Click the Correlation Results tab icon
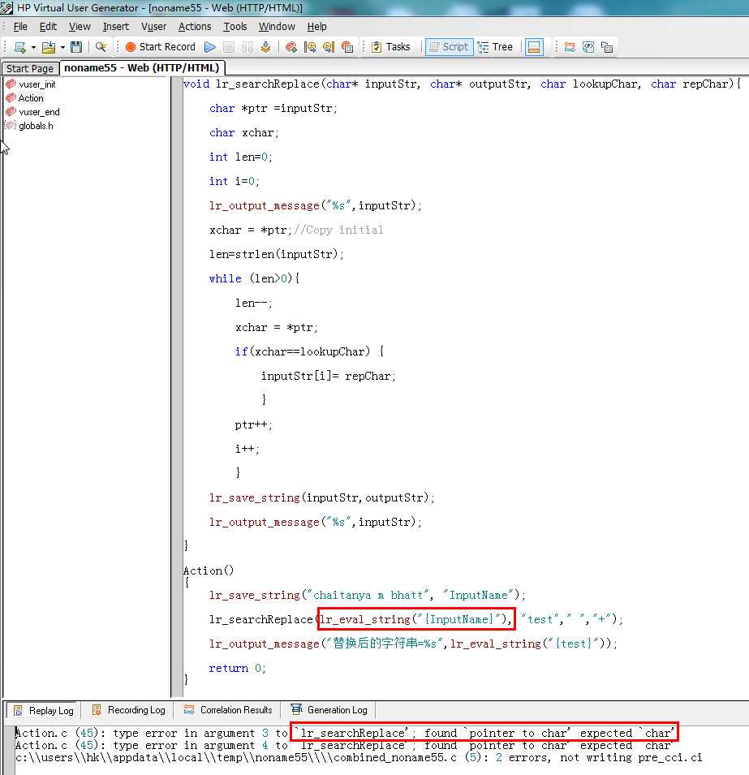 [x=189, y=710]
